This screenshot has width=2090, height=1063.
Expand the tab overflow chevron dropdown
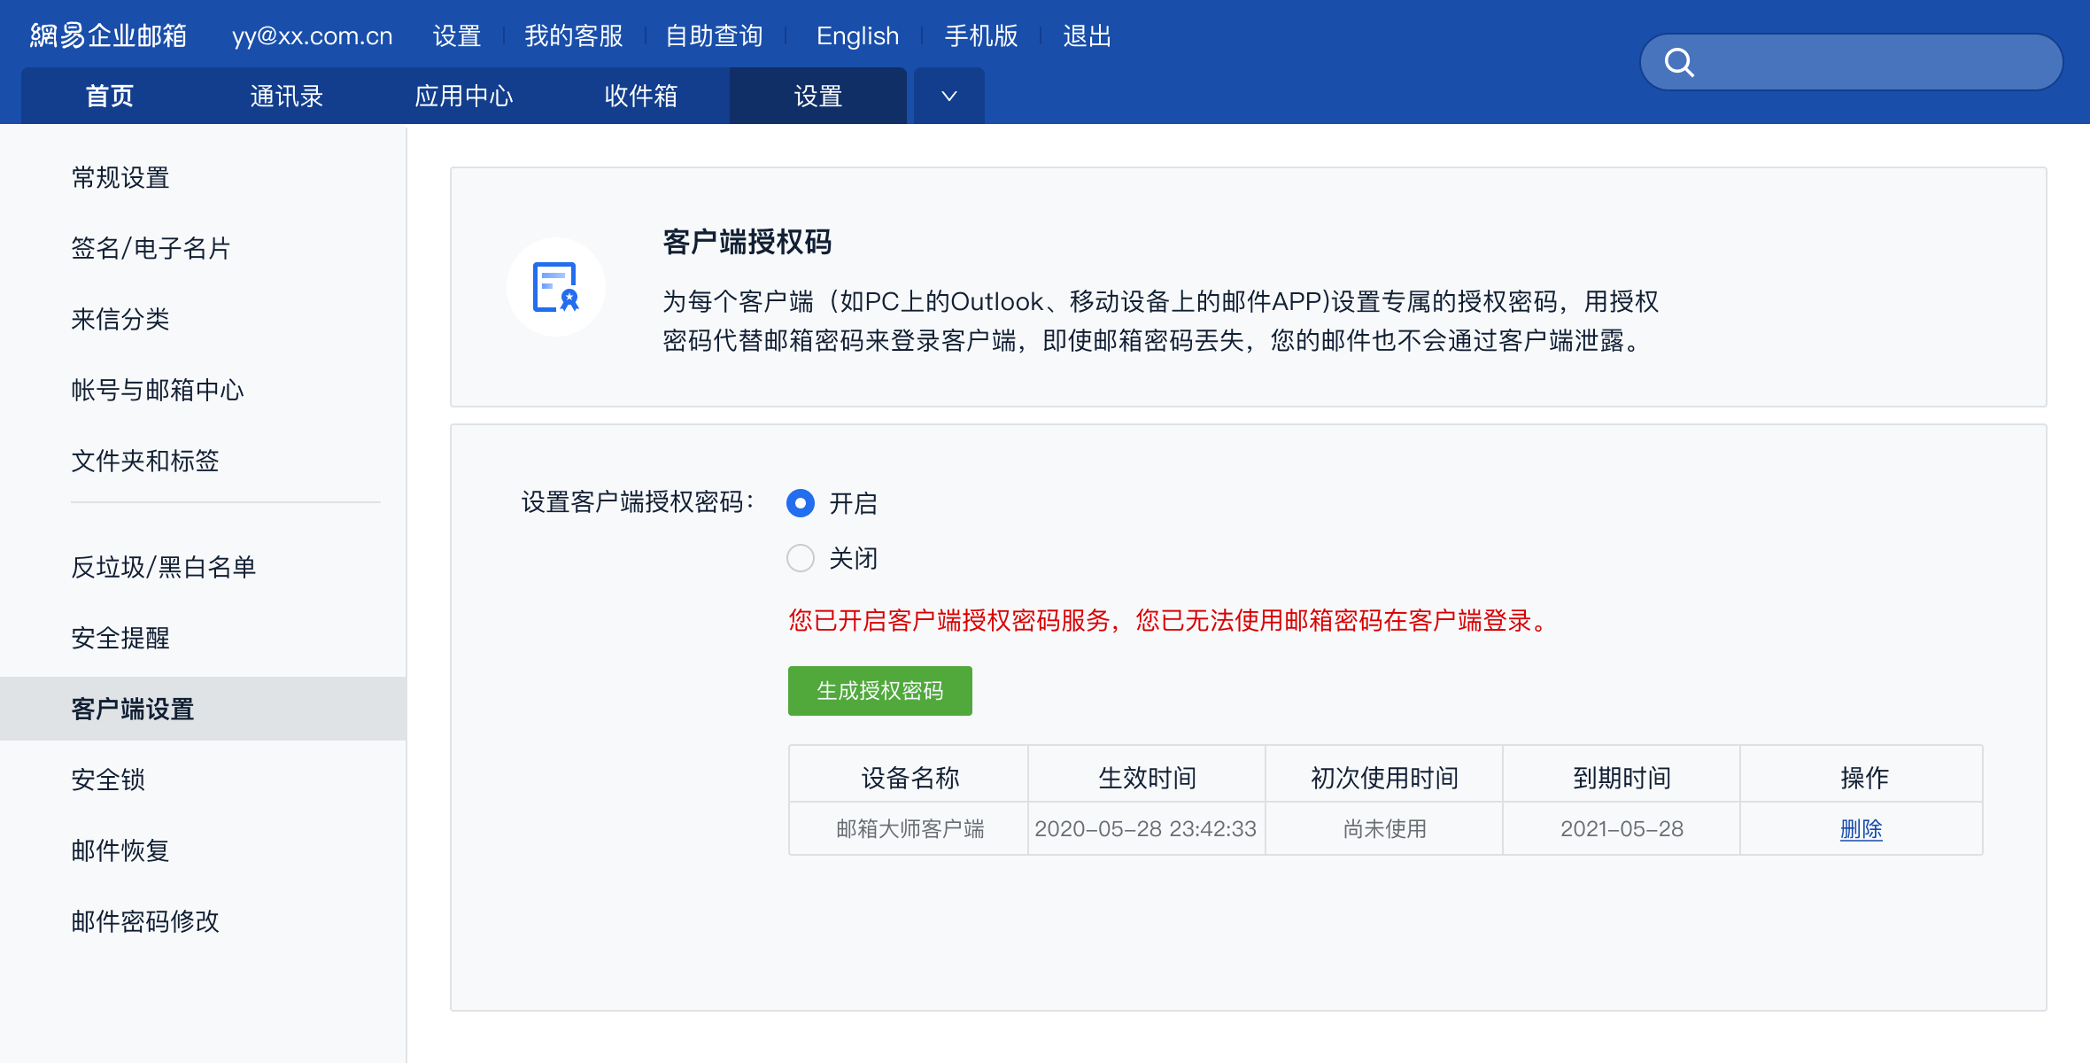(x=948, y=96)
